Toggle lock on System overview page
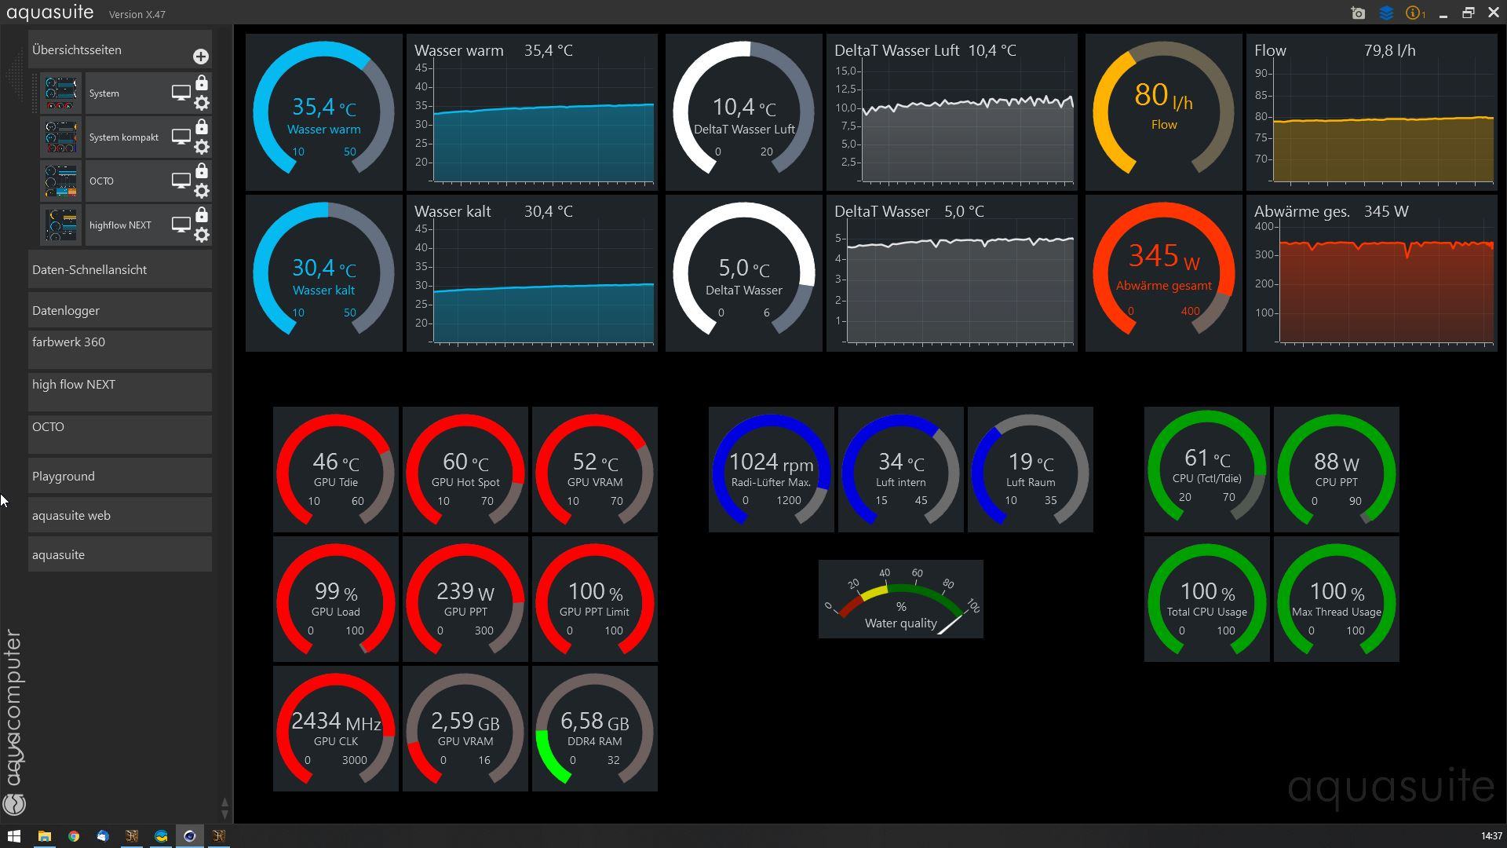 pos(202,83)
